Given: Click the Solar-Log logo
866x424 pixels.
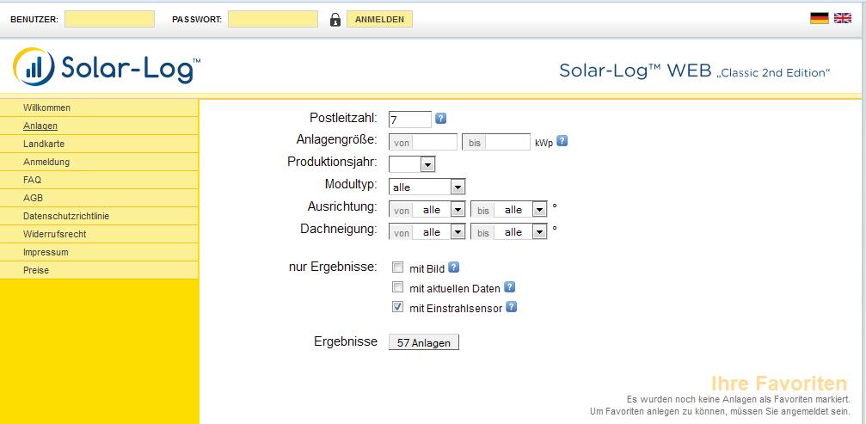Looking at the screenshot, I should click(x=107, y=67).
